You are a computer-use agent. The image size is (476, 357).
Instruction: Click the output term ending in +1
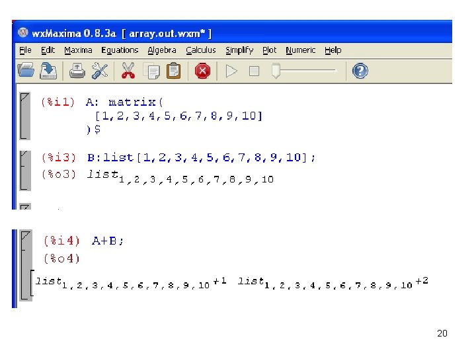[x=131, y=283]
